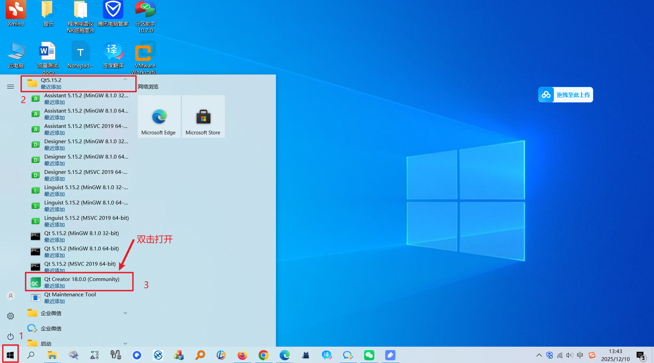Open the 13:43 clock and calendar
This screenshot has width=654, height=363.
coord(615,355)
